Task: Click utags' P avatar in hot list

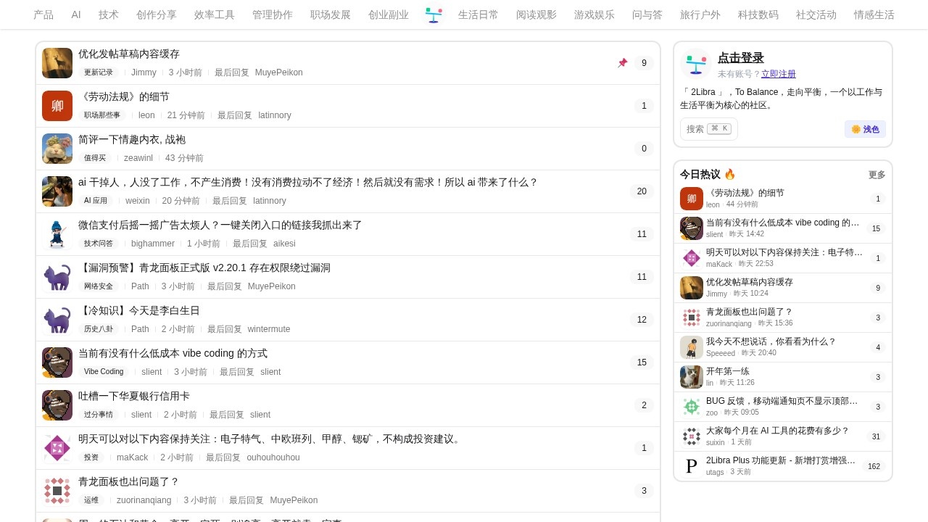Action: [692, 466]
